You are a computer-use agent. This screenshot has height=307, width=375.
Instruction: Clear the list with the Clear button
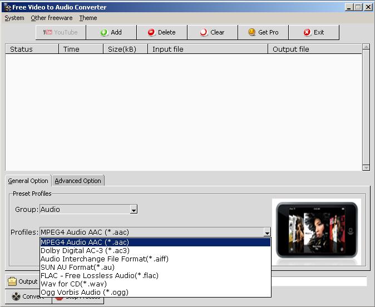[213, 32]
